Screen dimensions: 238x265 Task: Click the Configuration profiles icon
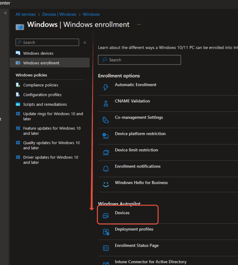click(18, 94)
